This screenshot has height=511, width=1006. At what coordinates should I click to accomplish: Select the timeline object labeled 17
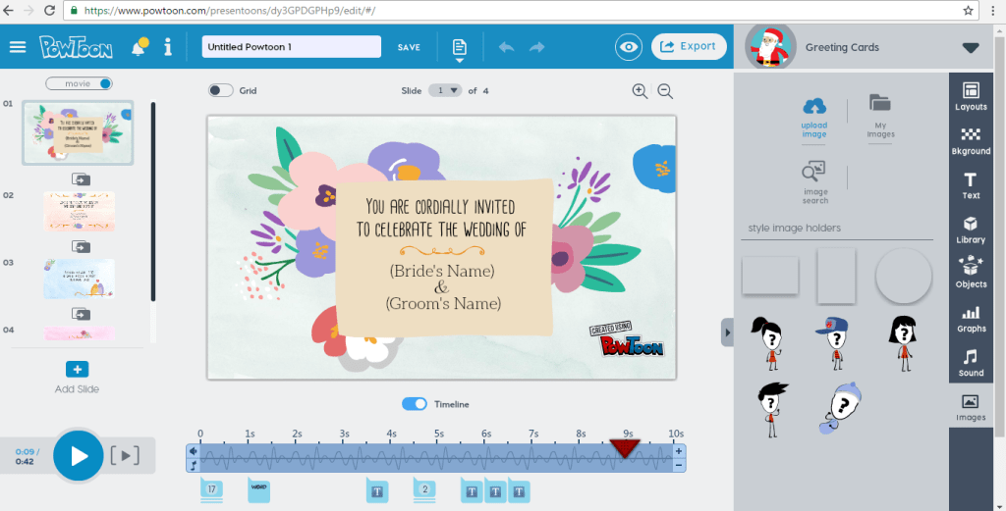tap(212, 489)
